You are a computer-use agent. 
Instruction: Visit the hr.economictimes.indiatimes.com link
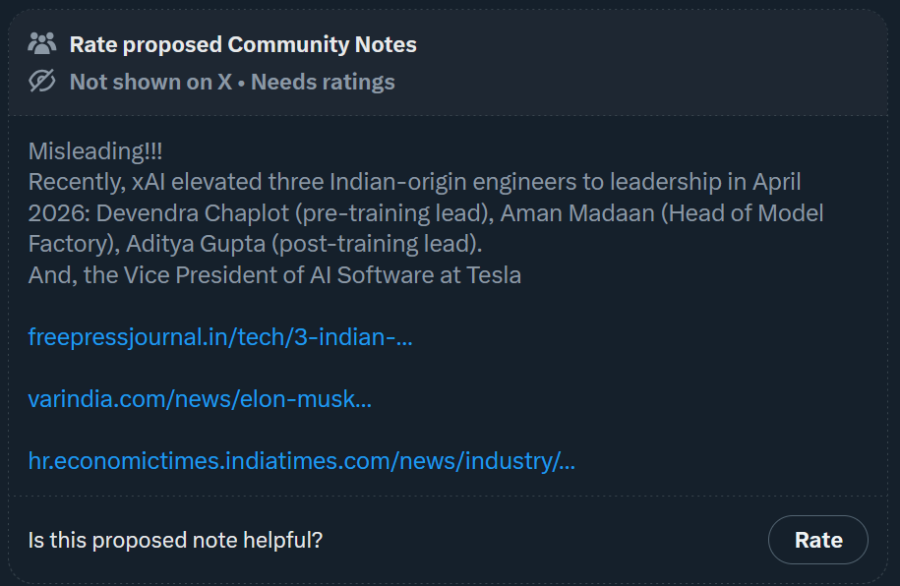pos(302,461)
